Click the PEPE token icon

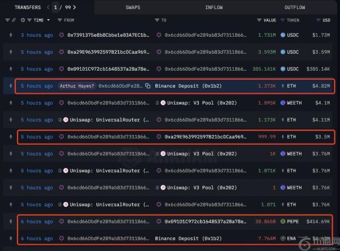coord(283,222)
